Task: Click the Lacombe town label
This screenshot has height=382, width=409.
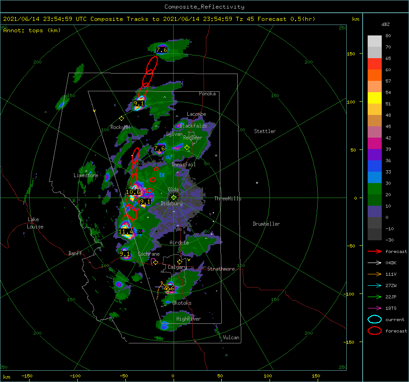Action: coord(196,114)
